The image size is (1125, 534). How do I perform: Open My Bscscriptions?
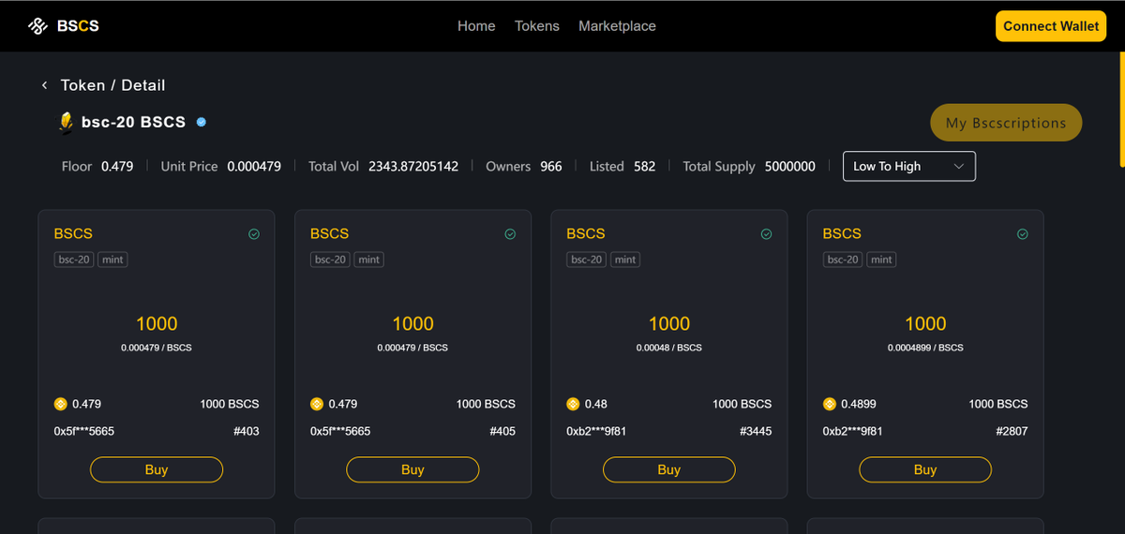(x=1006, y=123)
